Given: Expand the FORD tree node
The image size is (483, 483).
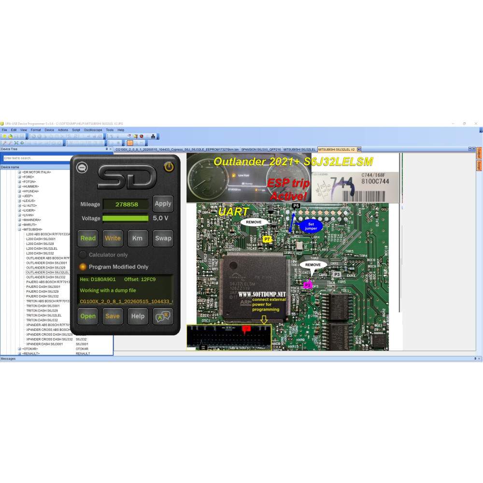Looking at the screenshot, I should [x=19, y=177].
